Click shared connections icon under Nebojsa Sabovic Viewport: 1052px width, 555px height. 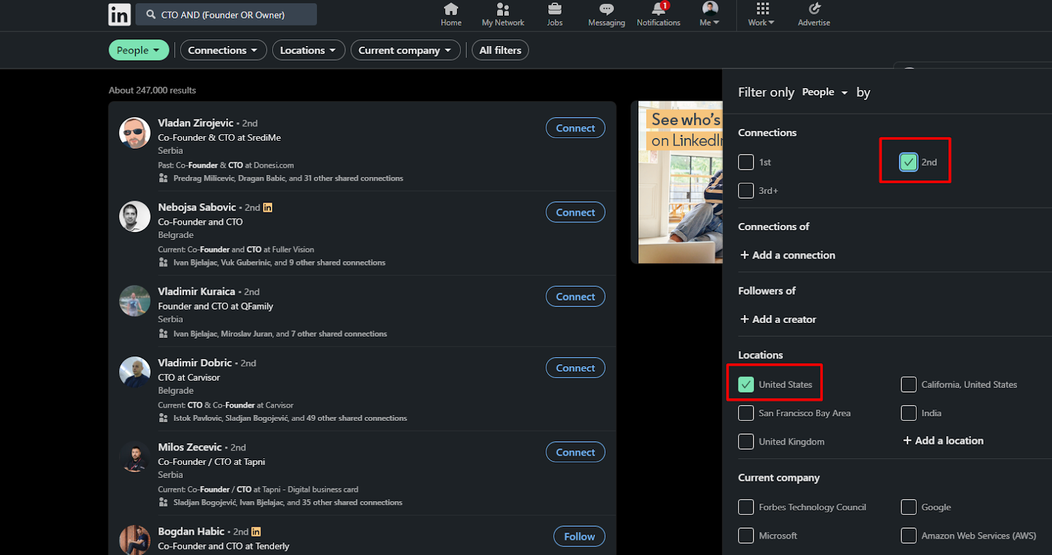(163, 262)
